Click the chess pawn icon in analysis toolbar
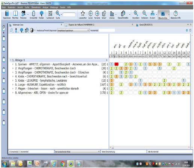Screen dimensions: 194x168 pyautogui.click(x=16, y=30)
